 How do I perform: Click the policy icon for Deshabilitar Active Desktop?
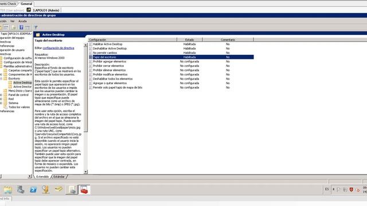[x=91, y=49]
